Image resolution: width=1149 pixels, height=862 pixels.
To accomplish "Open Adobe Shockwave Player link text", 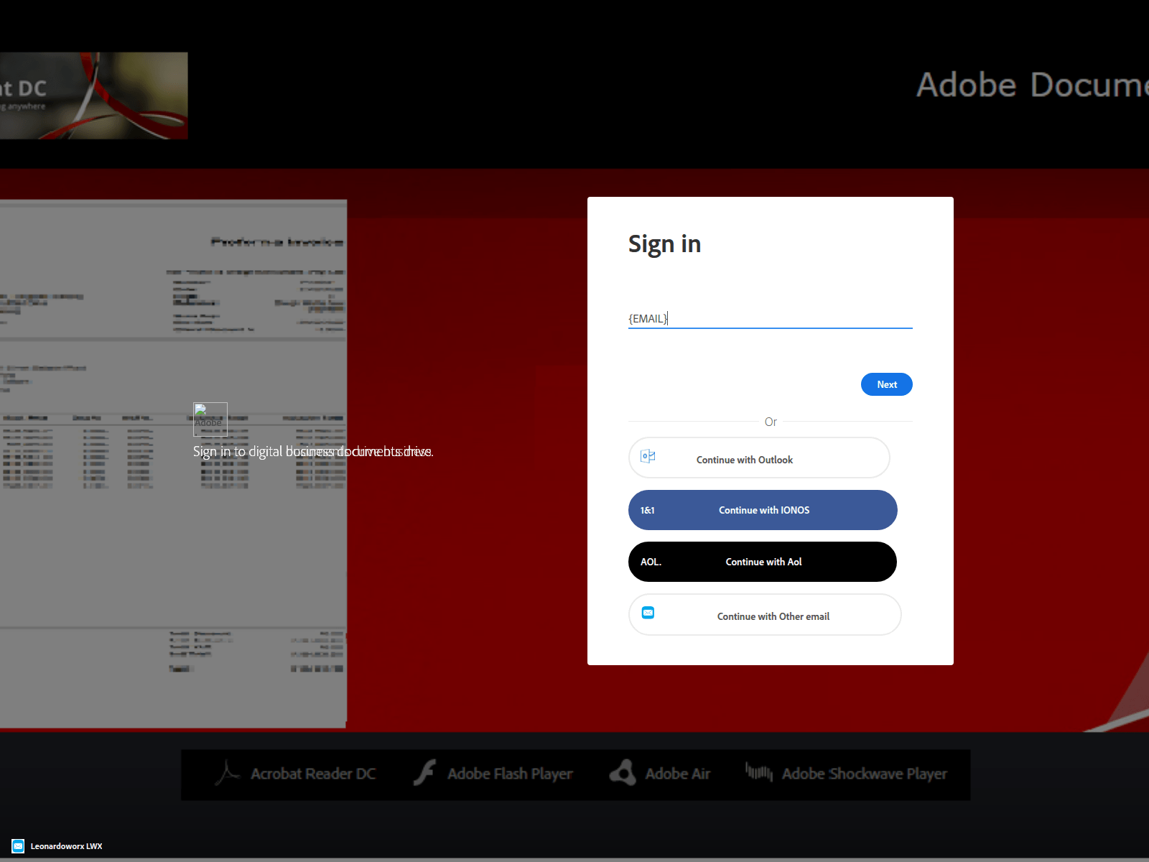I will tap(865, 774).
